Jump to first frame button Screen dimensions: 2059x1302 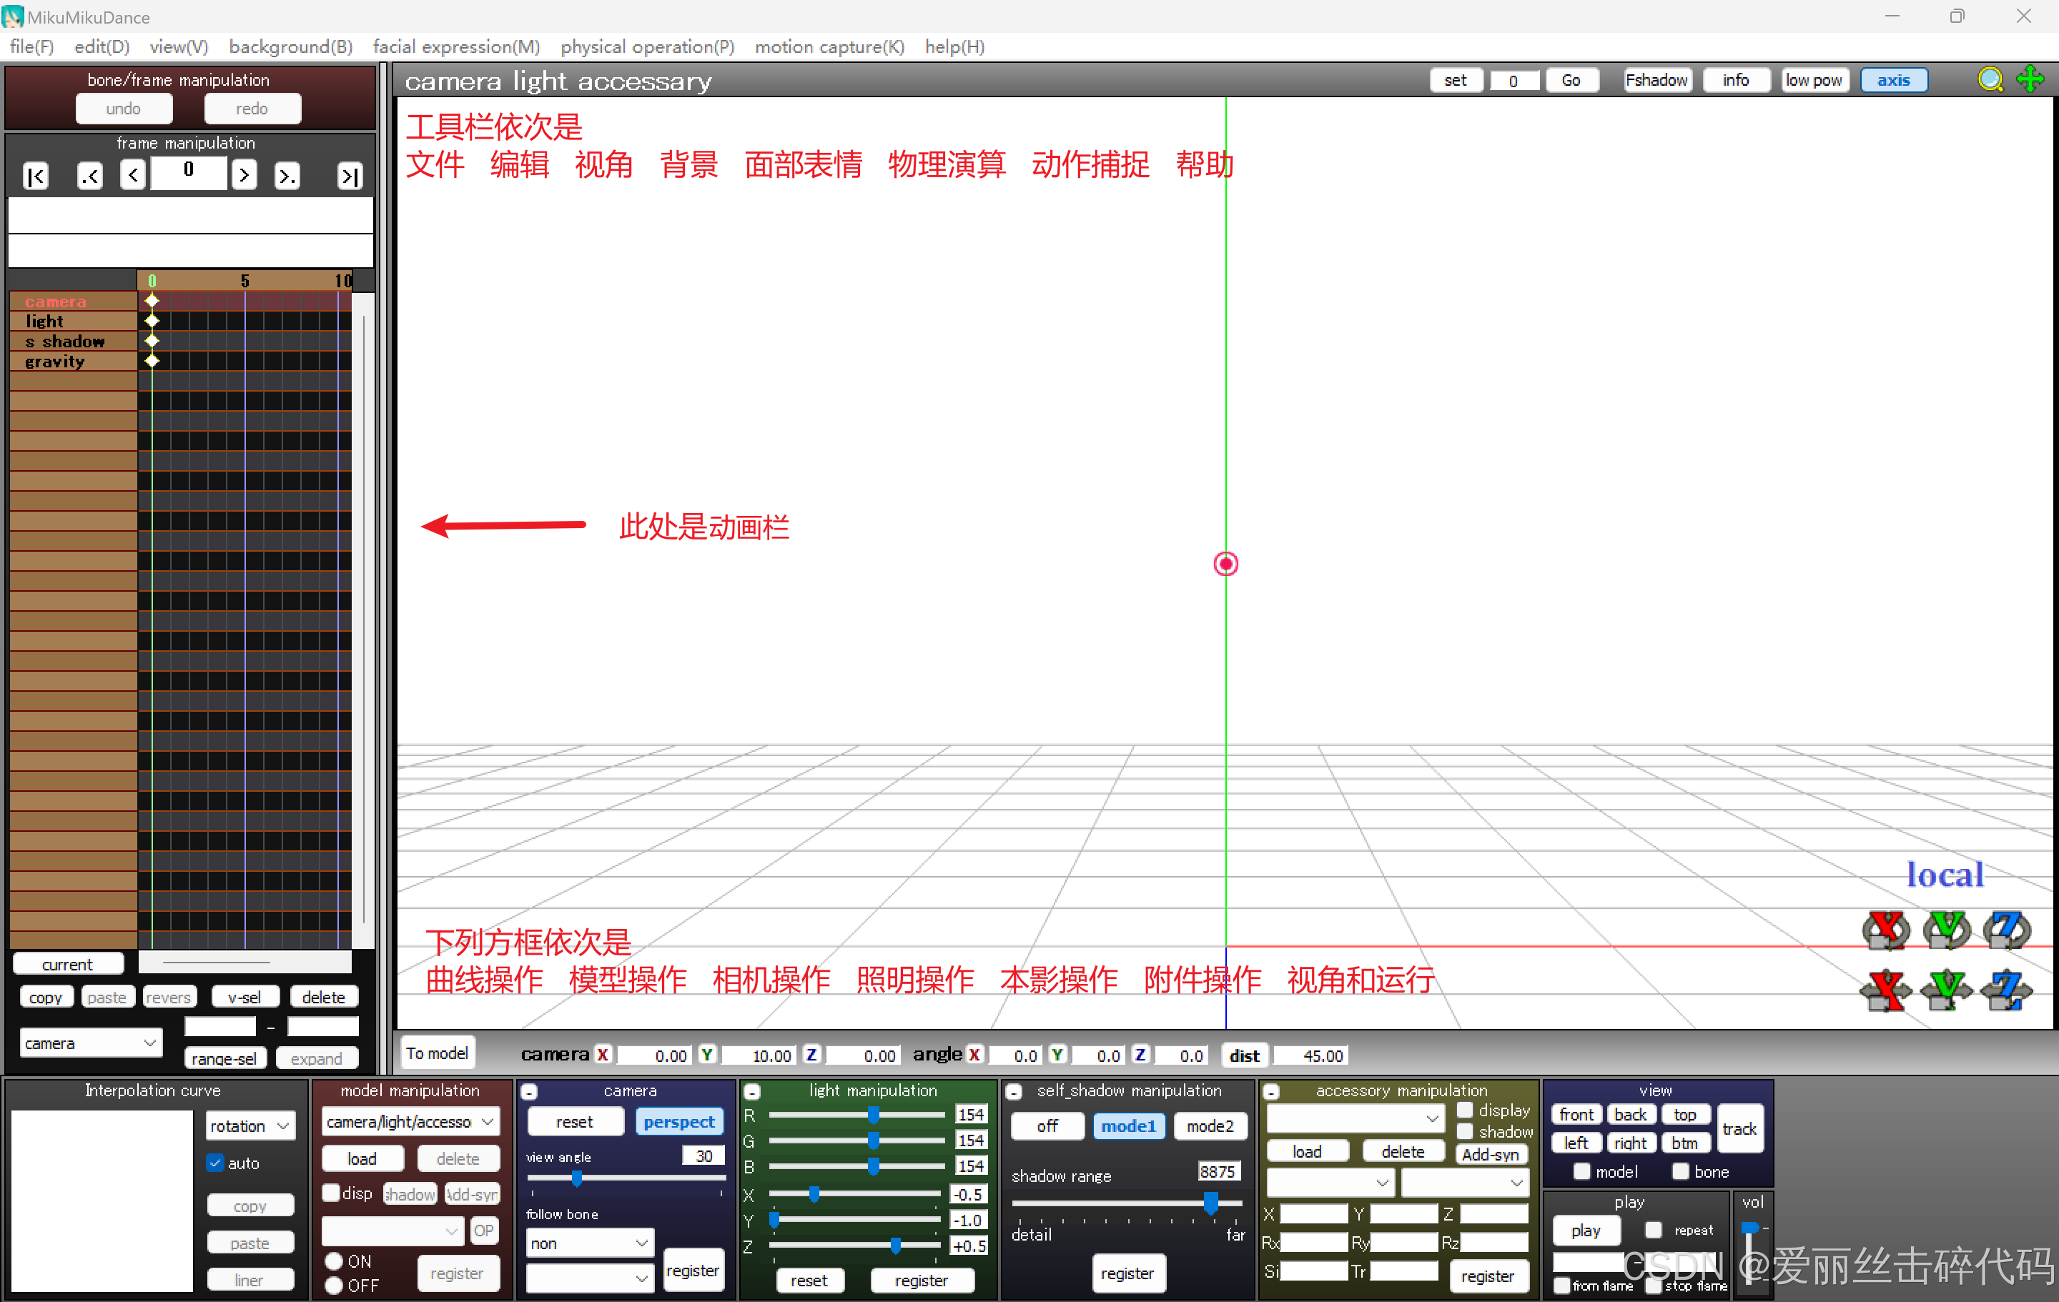pyautogui.click(x=35, y=176)
